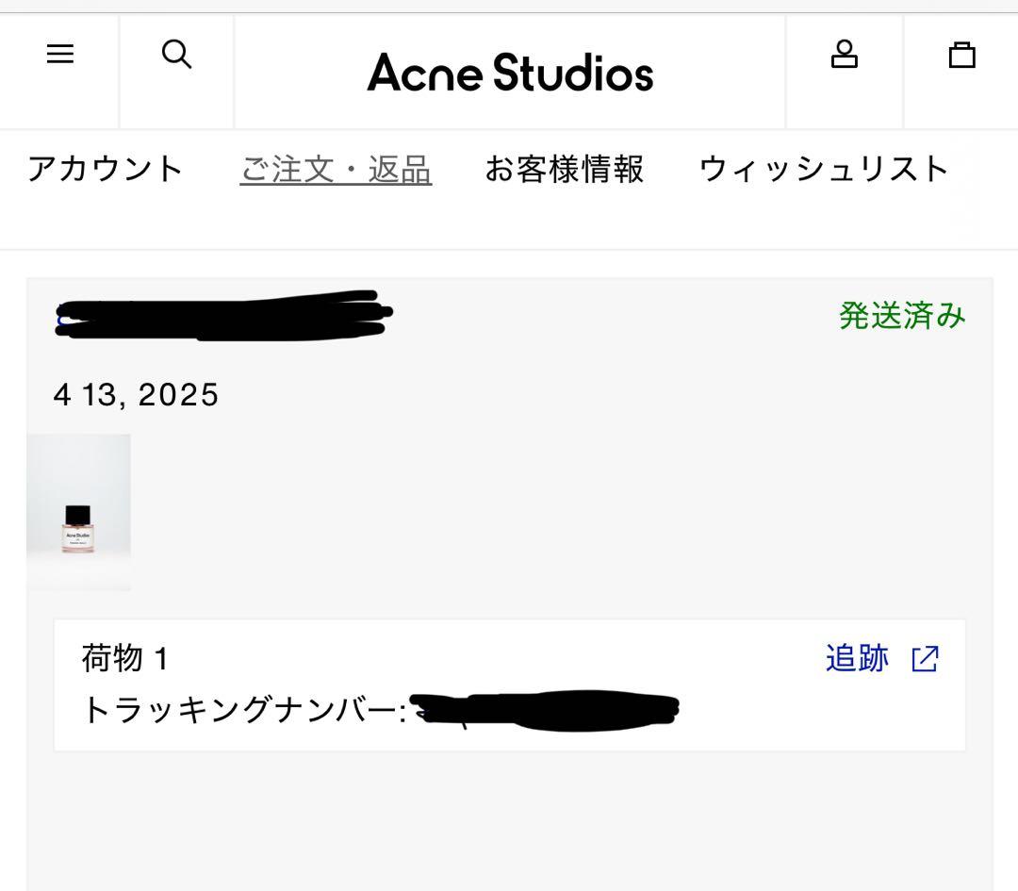Open the ご注文・返品 section
Screen dimensions: 1018x891
pyautogui.click(x=337, y=168)
